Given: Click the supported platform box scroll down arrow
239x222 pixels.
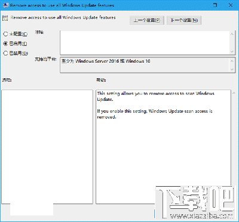Looking at the screenshot, I should [x=232, y=69].
